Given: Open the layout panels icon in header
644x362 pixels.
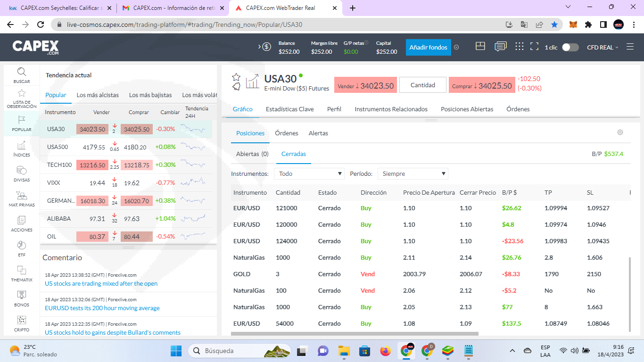Looking at the screenshot, I should pyautogui.click(x=480, y=46).
